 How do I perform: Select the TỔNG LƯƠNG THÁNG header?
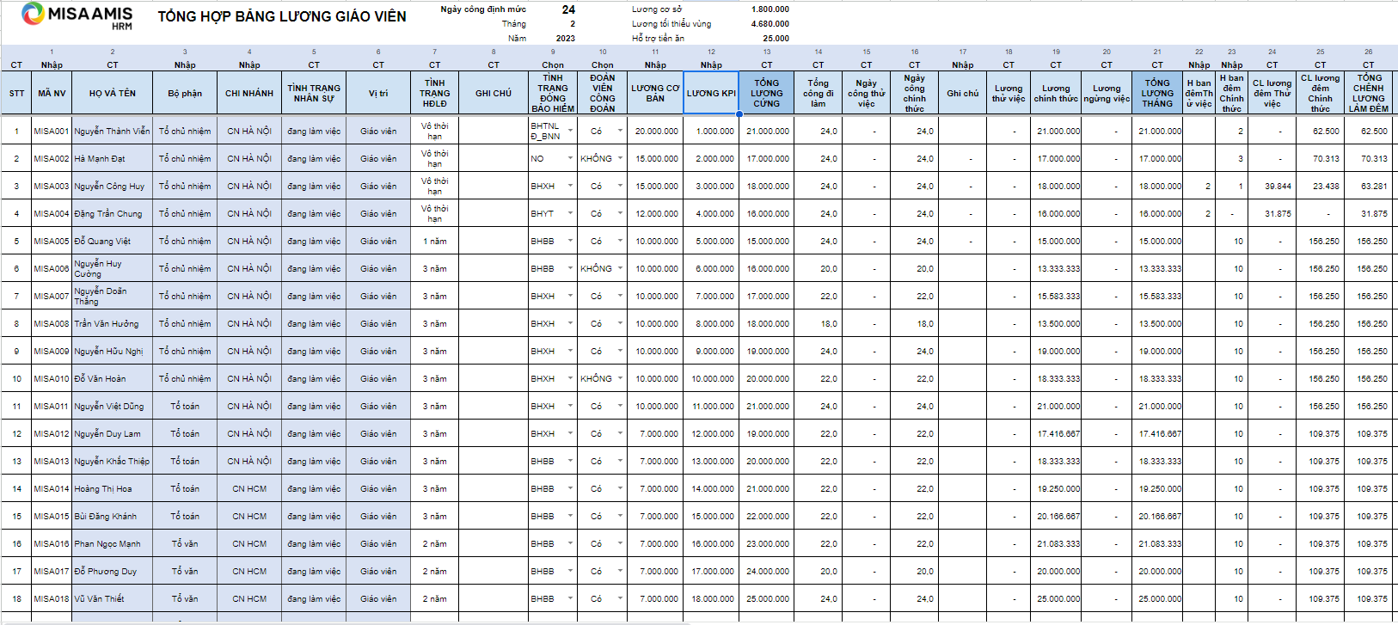point(1157,93)
